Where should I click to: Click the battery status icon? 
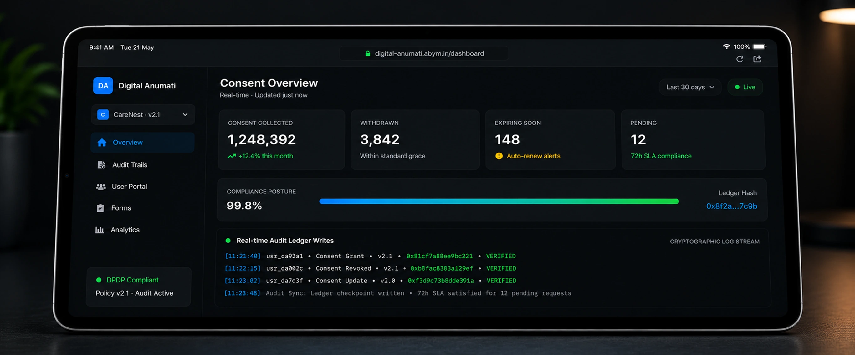760,47
